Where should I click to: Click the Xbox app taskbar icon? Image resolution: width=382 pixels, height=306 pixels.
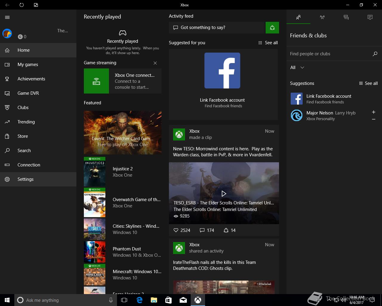click(x=198, y=300)
